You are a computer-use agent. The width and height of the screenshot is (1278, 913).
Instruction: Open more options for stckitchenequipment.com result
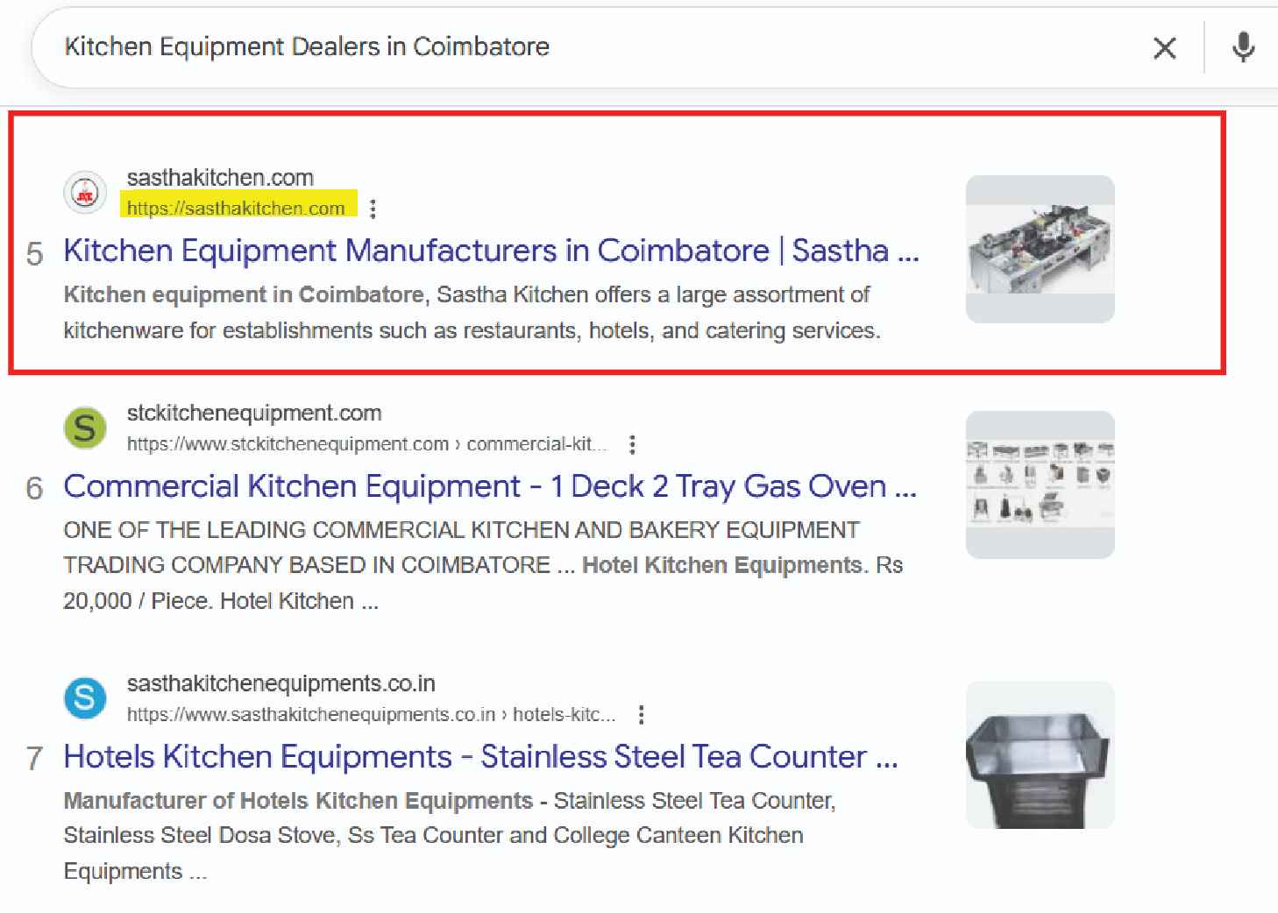click(x=632, y=444)
